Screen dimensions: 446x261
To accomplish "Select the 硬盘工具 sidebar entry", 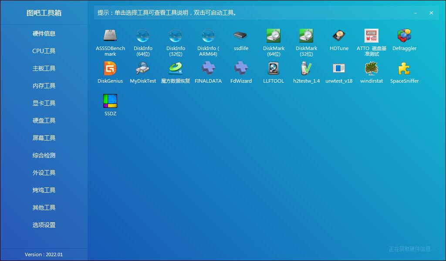I will tap(44, 120).
